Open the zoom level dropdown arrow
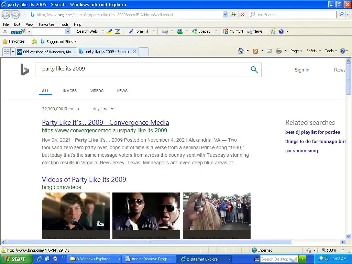352x264 pixels. click(x=343, y=250)
